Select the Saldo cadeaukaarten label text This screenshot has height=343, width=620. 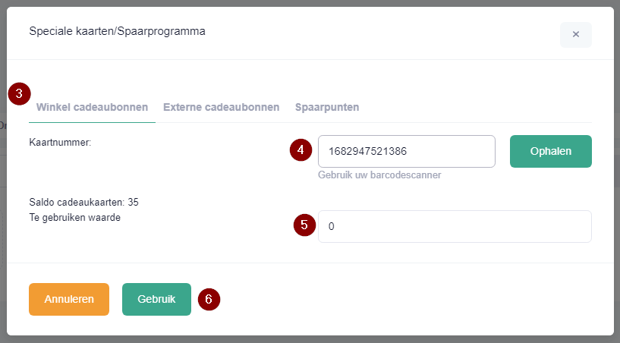(x=77, y=202)
